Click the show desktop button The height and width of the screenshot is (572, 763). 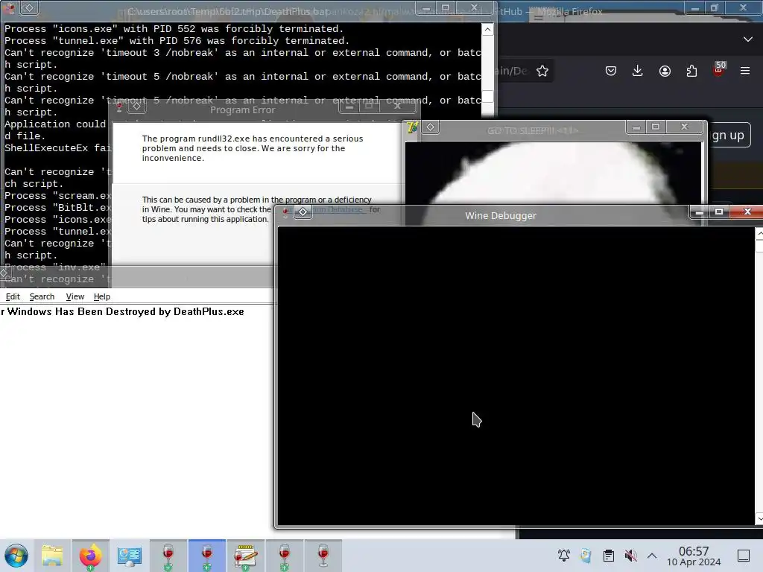[x=744, y=556]
